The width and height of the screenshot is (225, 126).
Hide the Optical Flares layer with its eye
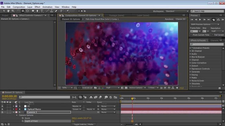pyautogui.click(x=2, y=109)
